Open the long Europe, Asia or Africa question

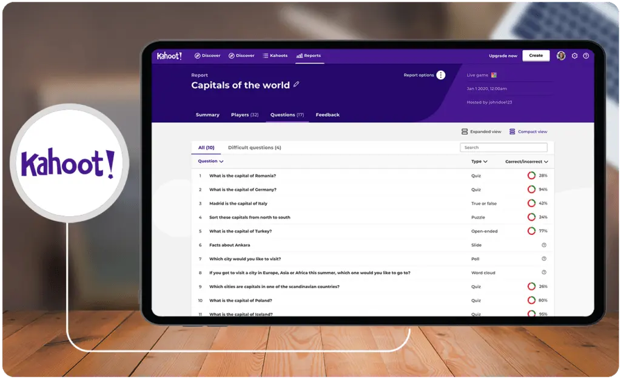310,272
